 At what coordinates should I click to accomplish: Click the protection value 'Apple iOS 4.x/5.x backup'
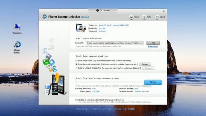[x=114, y=25]
